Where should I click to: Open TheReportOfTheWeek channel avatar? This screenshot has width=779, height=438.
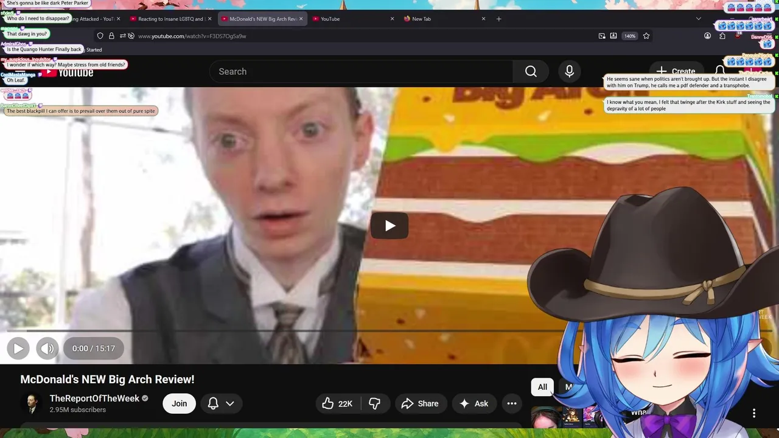(x=32, y=403)
